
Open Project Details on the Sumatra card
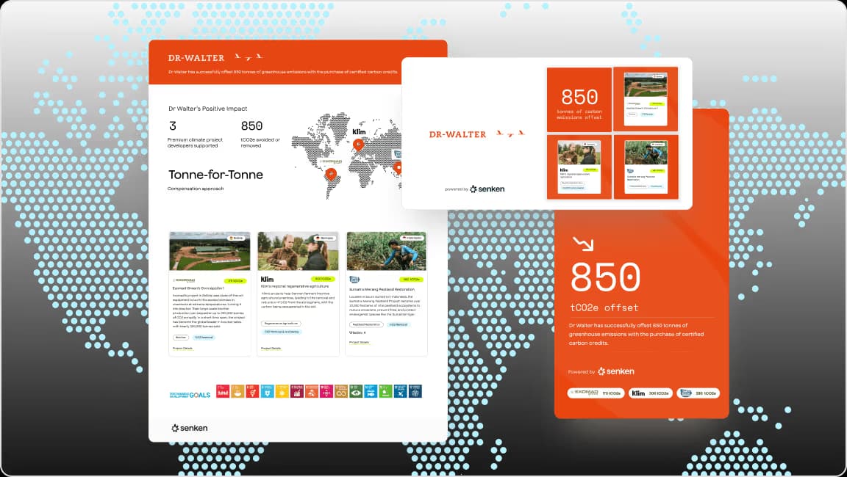tap(360, 342)
